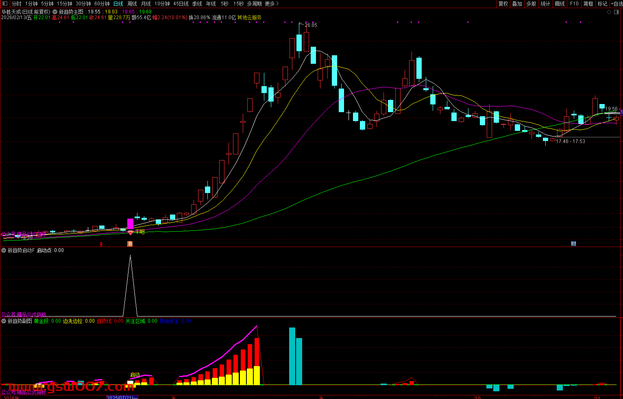Click the red S marker below candles
The height and width of the screenshot is (399, 623).
coord(101,244)
